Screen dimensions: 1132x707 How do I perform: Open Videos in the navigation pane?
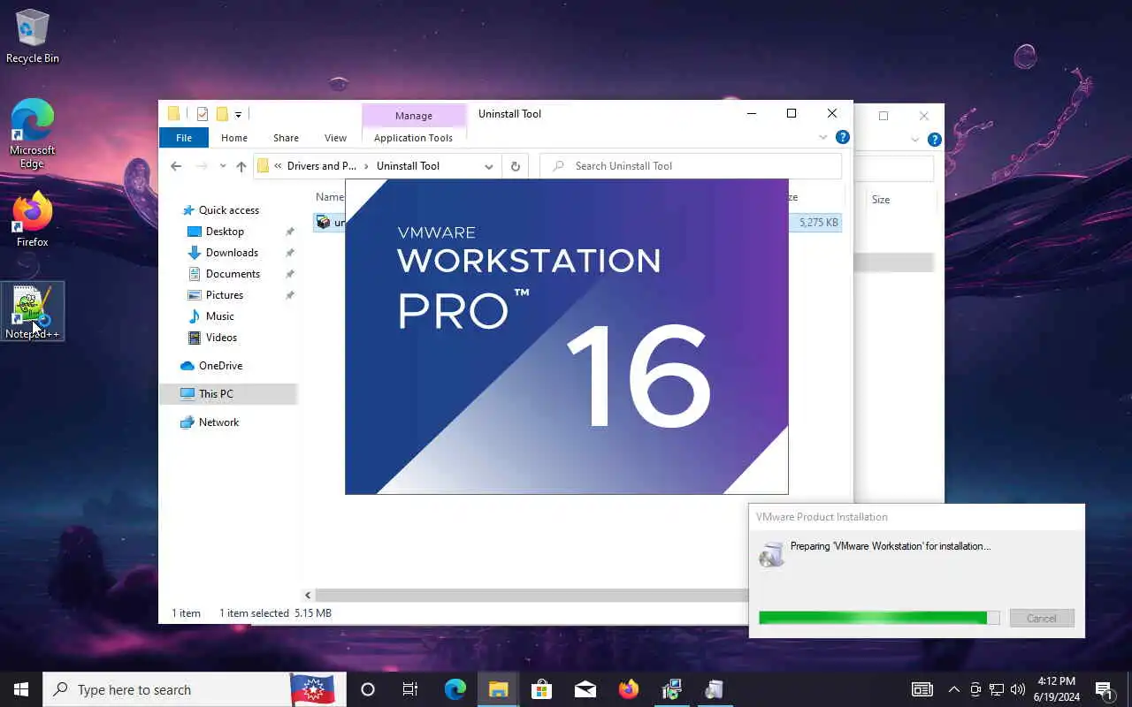[x=221, y=338]
